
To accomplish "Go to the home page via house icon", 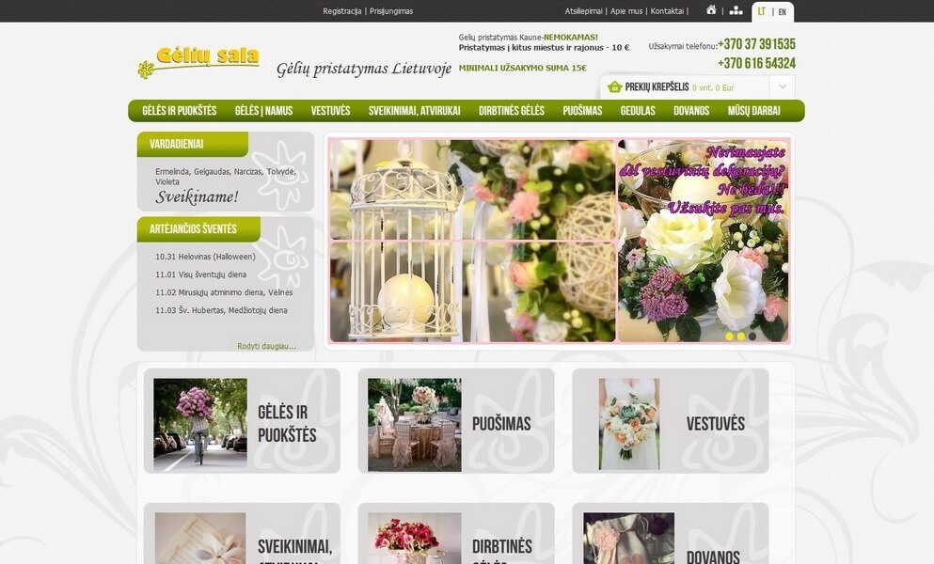I will 711,10.
